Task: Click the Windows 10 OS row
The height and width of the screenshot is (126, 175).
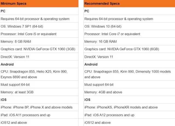Action: coord(129,26)
